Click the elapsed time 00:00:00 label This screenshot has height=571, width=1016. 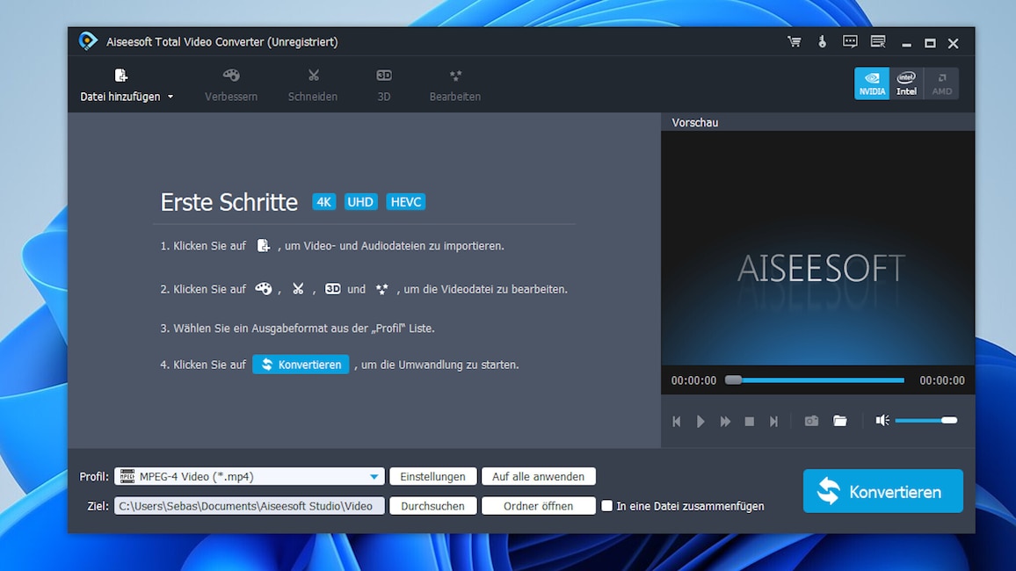point(693,380)
